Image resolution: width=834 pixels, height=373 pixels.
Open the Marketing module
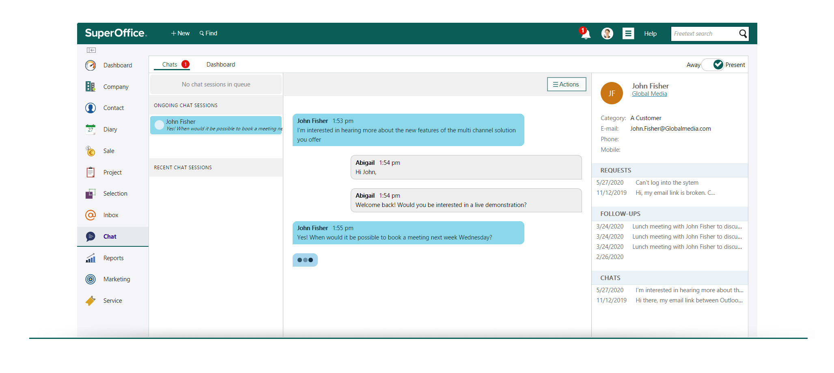(116, 279)
